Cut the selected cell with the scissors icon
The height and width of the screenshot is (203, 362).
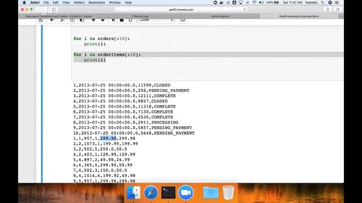(63, 20)
